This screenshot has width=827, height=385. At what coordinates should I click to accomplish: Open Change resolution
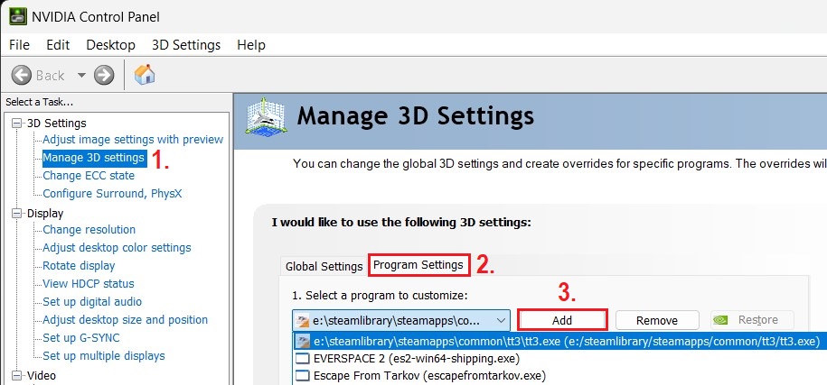pyautogui.click(x=89, y=230)
